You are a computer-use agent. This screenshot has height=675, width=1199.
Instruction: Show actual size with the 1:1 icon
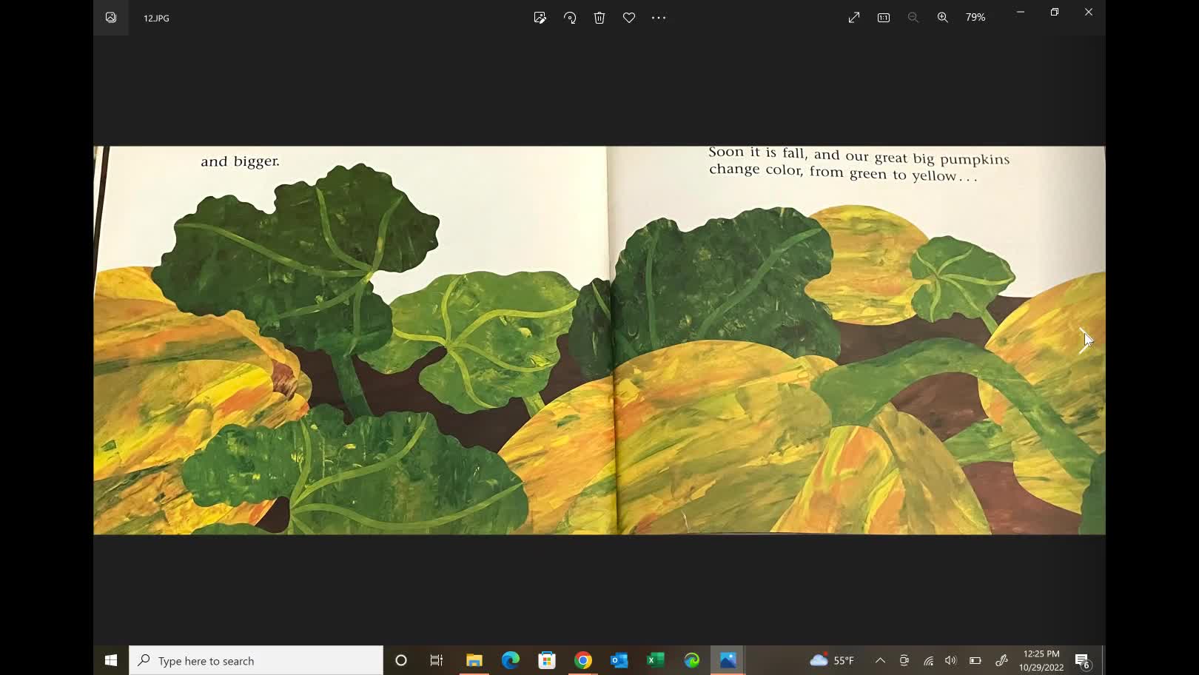tap(884, 18)
